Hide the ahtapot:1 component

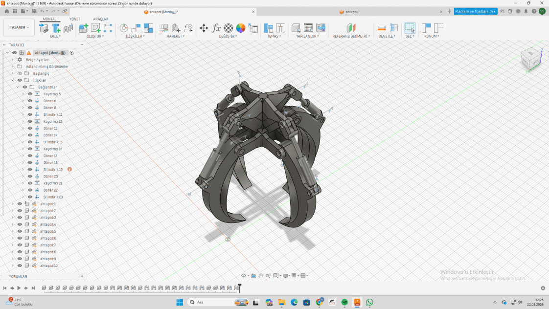pos(20,204)
